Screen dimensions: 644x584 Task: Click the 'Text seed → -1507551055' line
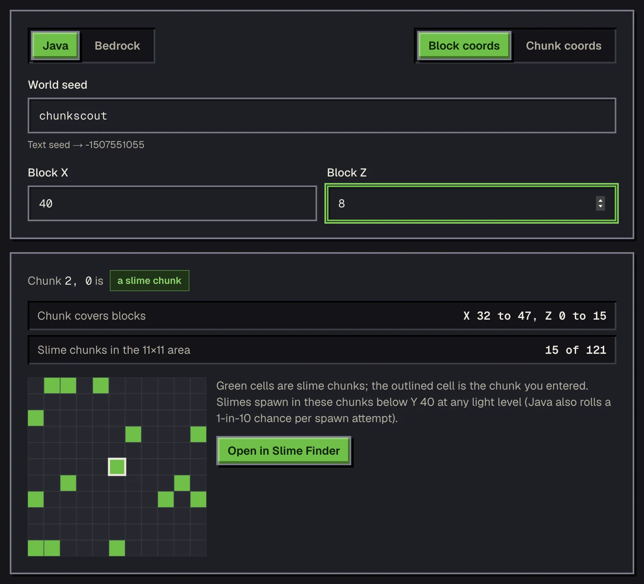(86, 145)
